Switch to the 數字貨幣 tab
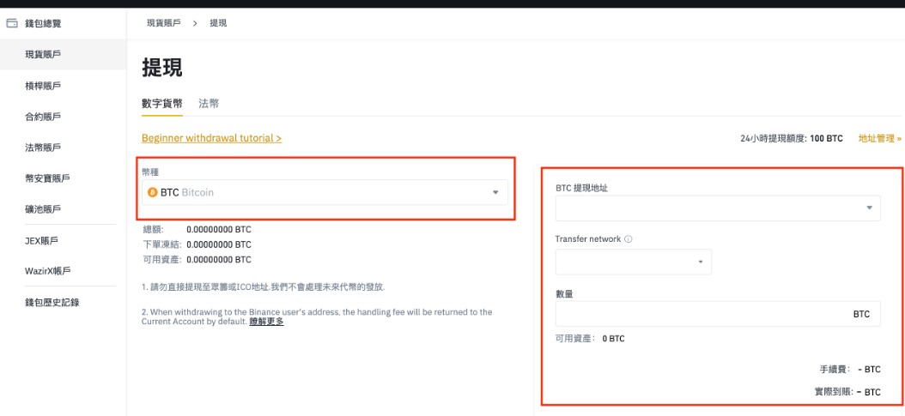905x416 pixels. click(162, 104)
